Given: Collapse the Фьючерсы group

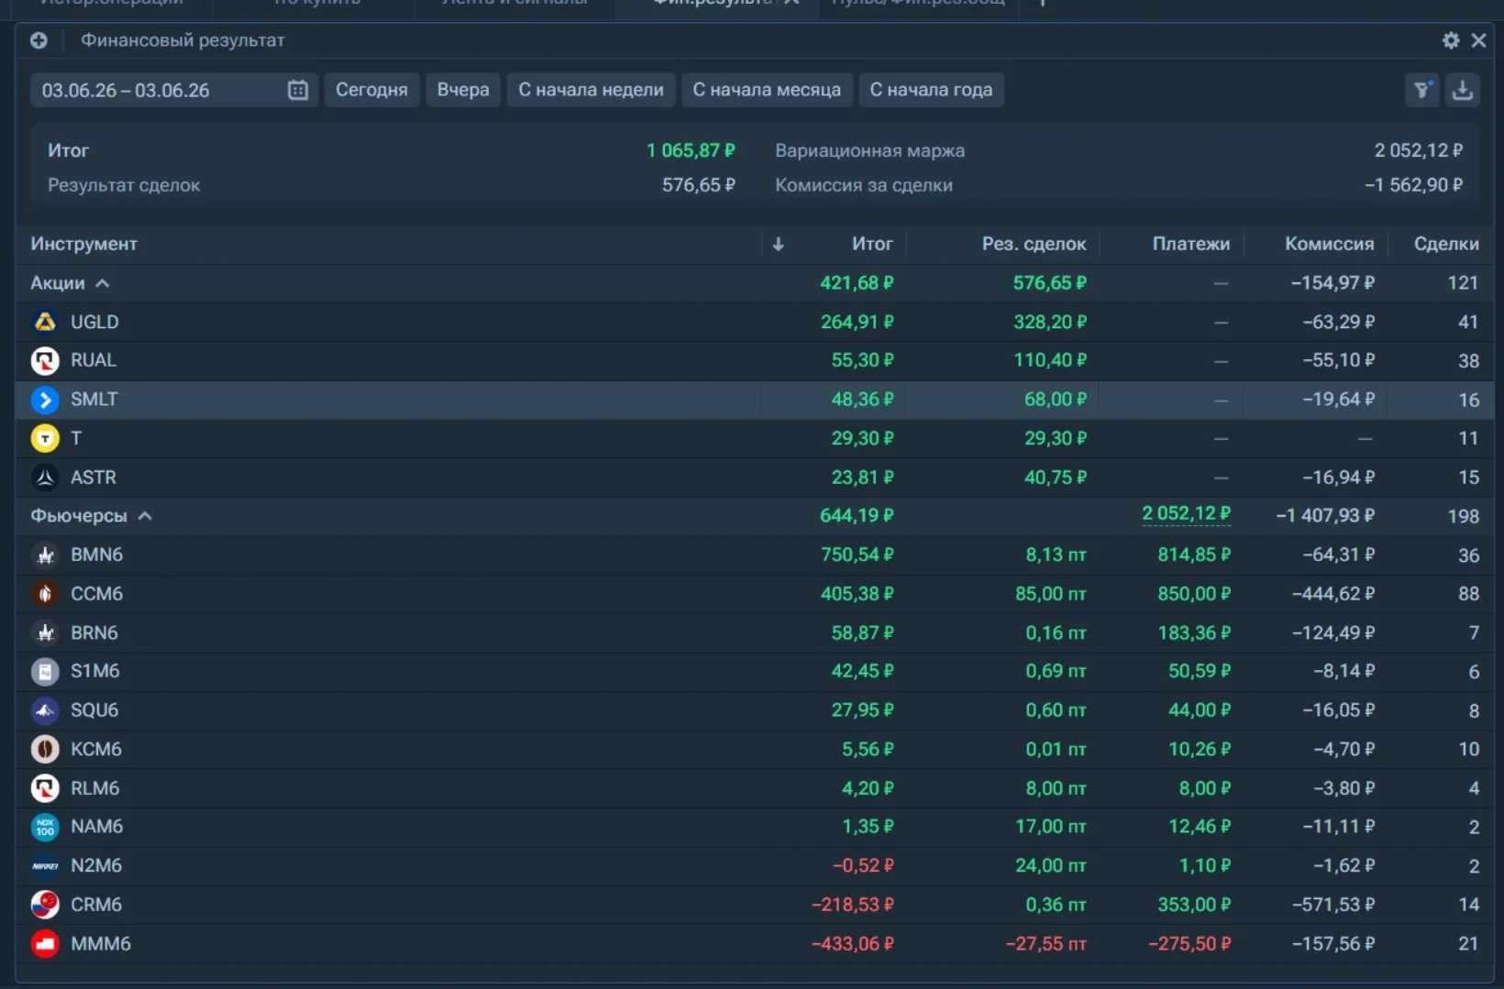Looking at the screenshot, I should 145,516.
